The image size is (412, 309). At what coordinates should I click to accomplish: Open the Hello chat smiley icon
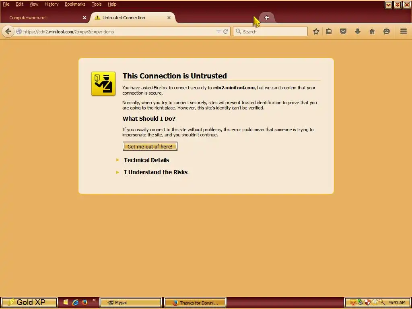click(x=387, y=31)
